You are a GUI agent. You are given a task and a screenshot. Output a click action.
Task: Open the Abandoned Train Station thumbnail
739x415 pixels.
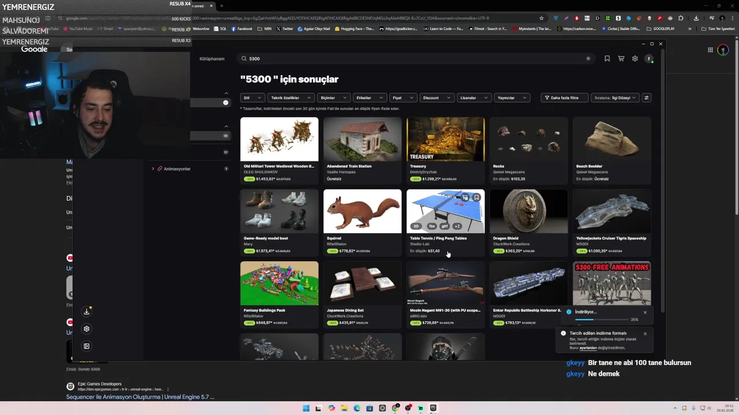[x=363, y=139]
